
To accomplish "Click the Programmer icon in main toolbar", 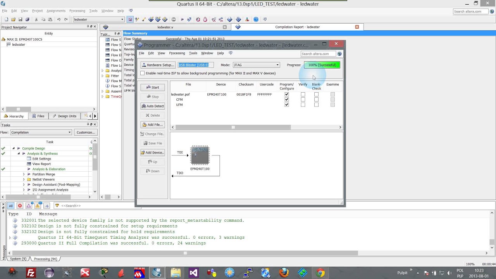I will click(x=238, y=19).
